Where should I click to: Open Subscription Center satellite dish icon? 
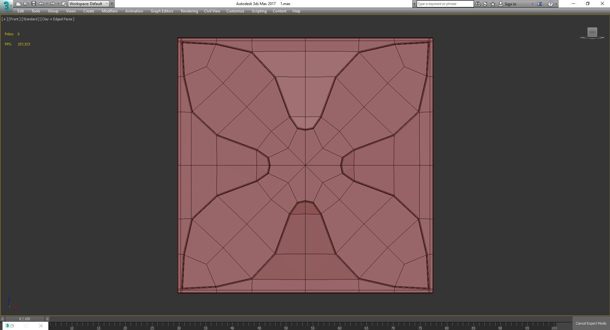point(485,4)
